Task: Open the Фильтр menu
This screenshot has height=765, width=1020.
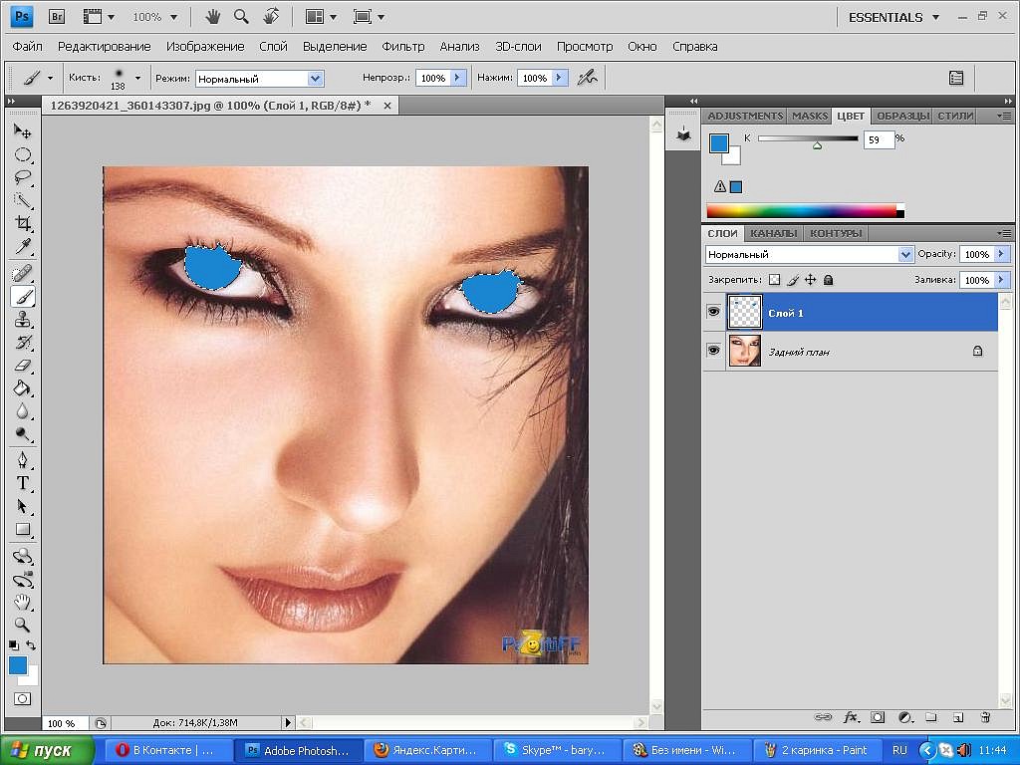Action: coord(402,46)
